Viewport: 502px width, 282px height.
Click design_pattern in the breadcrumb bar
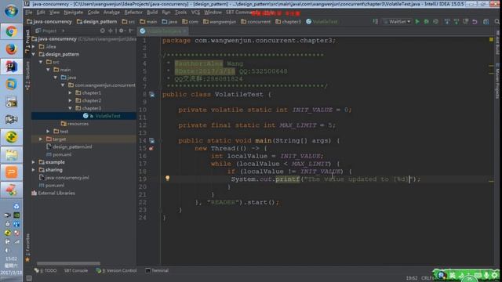96,21
